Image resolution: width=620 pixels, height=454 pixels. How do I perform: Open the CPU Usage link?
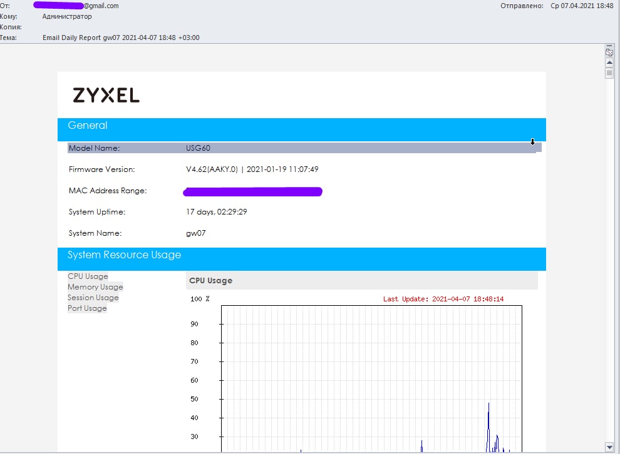click(88, 276)
